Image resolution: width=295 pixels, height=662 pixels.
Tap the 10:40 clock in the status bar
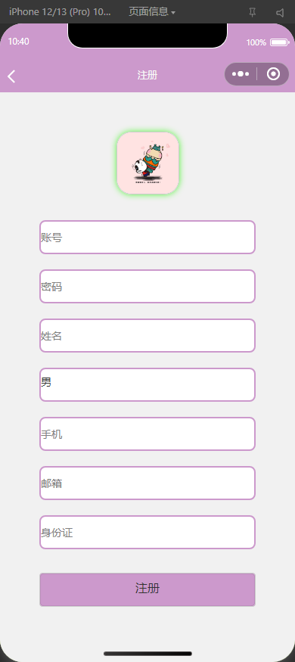point(19,42)
